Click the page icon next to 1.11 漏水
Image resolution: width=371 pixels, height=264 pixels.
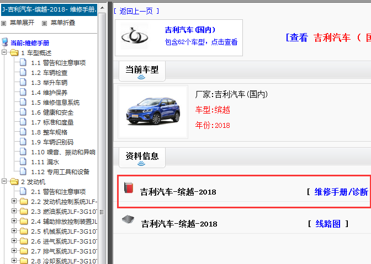click(23, 161)
